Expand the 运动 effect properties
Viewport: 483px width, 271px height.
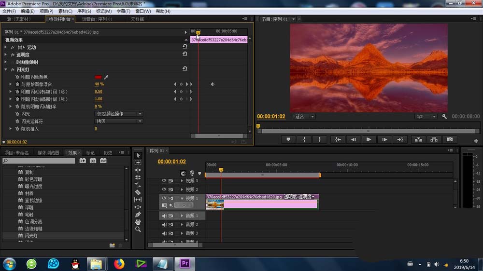pyautogui.click(x=6, y=48)
